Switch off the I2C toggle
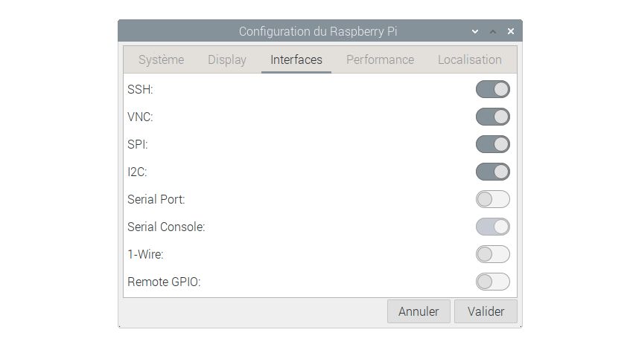Image resolution: width=630 pixels, height=347 pixels. [492, 172]
